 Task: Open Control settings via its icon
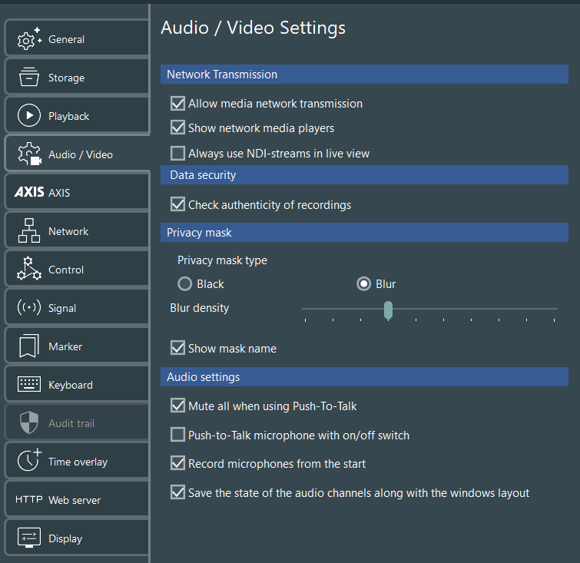pos(29,270)
